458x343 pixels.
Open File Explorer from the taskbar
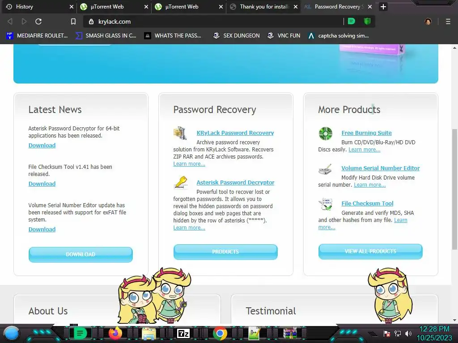pos(149,334)
